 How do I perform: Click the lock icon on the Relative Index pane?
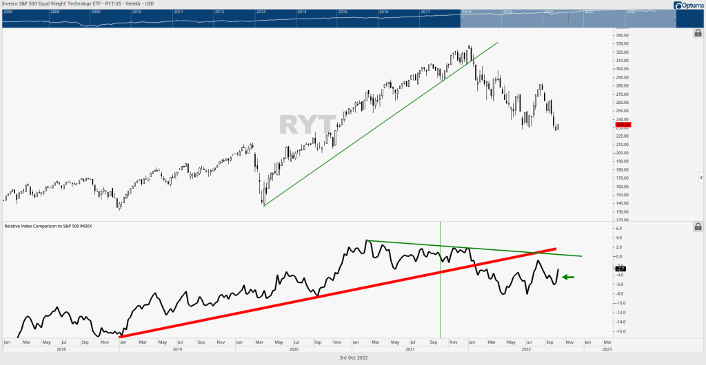[x=698, y=227]
